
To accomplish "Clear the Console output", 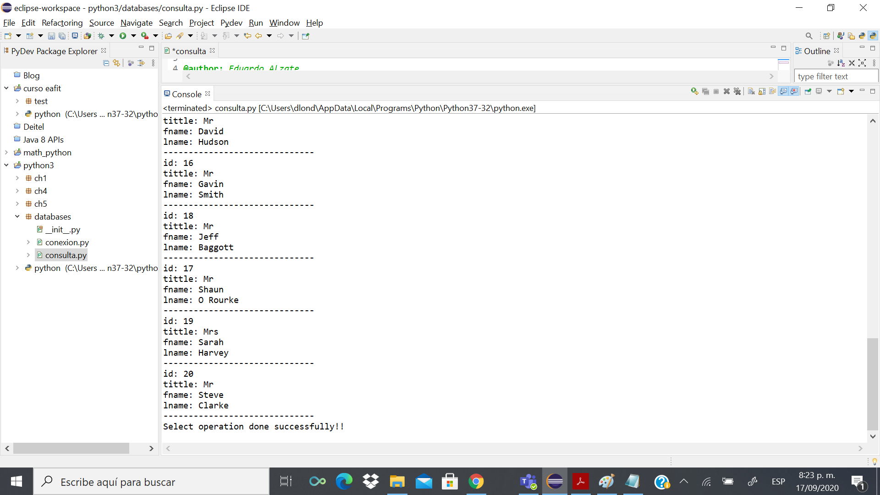I will point(751,91).
